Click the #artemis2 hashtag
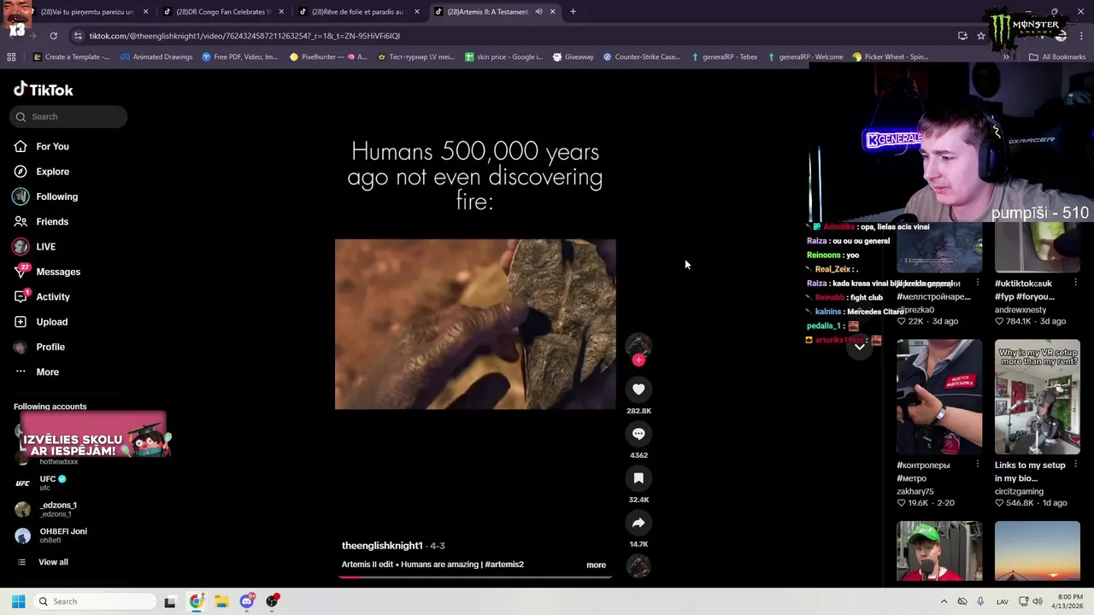This screenshot has height=615, width=1094. 504,565
